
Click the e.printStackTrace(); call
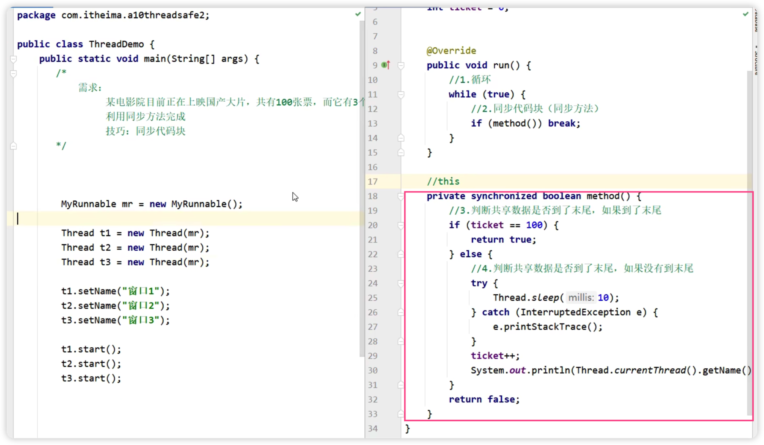tap(548, 327)
